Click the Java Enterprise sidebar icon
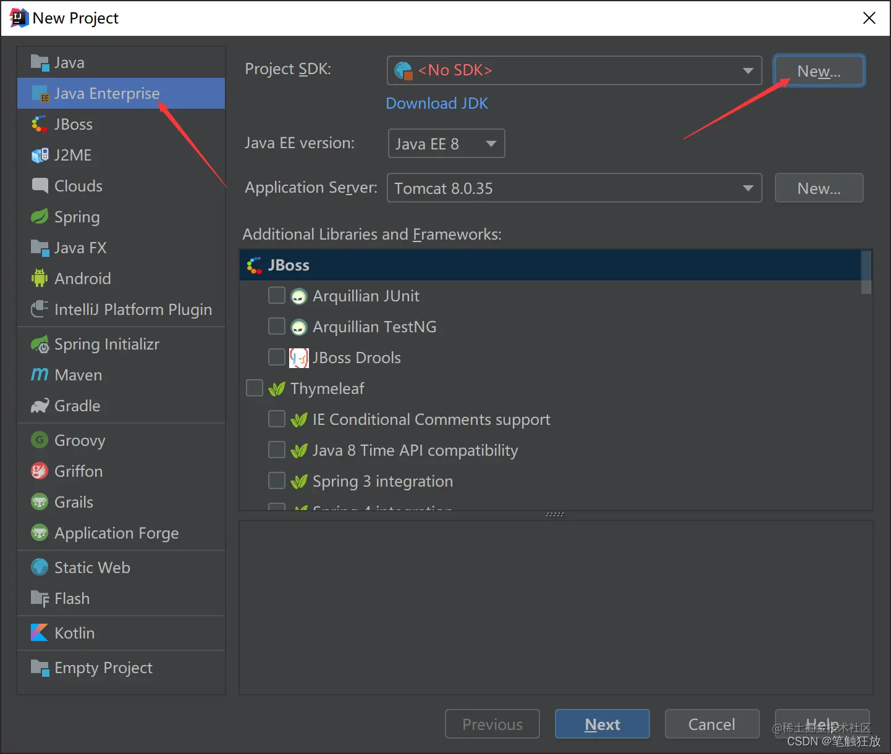The image size is (891, 754). click(x=40, y=93)
